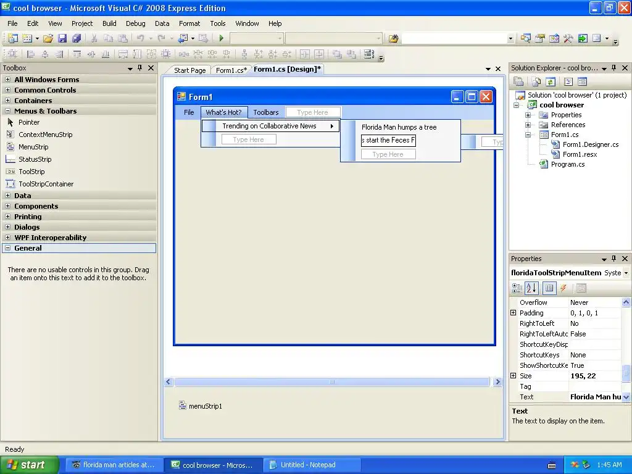Open the Object Browser toolbar icon
The image size is (632, 474).
pos(554,38)
